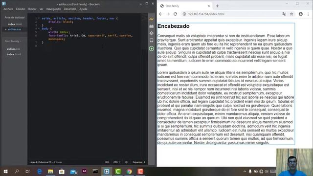The image size is (313, 176).
Task: Open the Archivo menu
Action: (x=8, y=9)
